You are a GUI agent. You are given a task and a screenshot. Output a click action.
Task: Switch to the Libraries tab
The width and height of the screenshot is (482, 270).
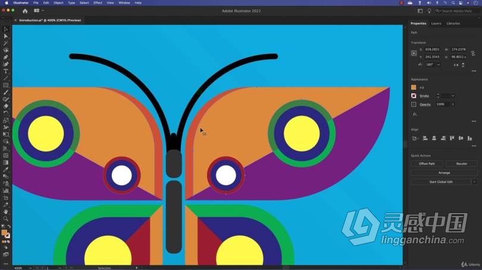tap(453, 24)
